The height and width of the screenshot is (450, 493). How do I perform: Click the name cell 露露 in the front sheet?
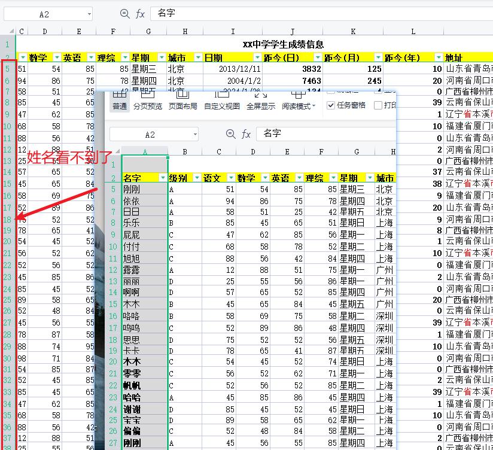[x=145, y=270]
